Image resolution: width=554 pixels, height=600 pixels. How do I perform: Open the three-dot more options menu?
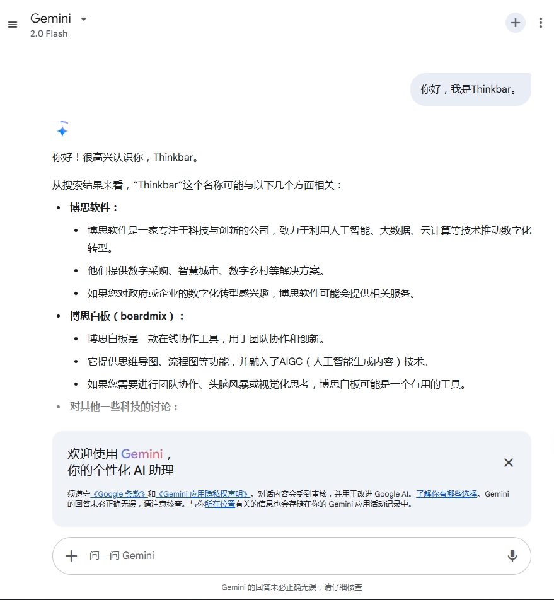(541, 23)
